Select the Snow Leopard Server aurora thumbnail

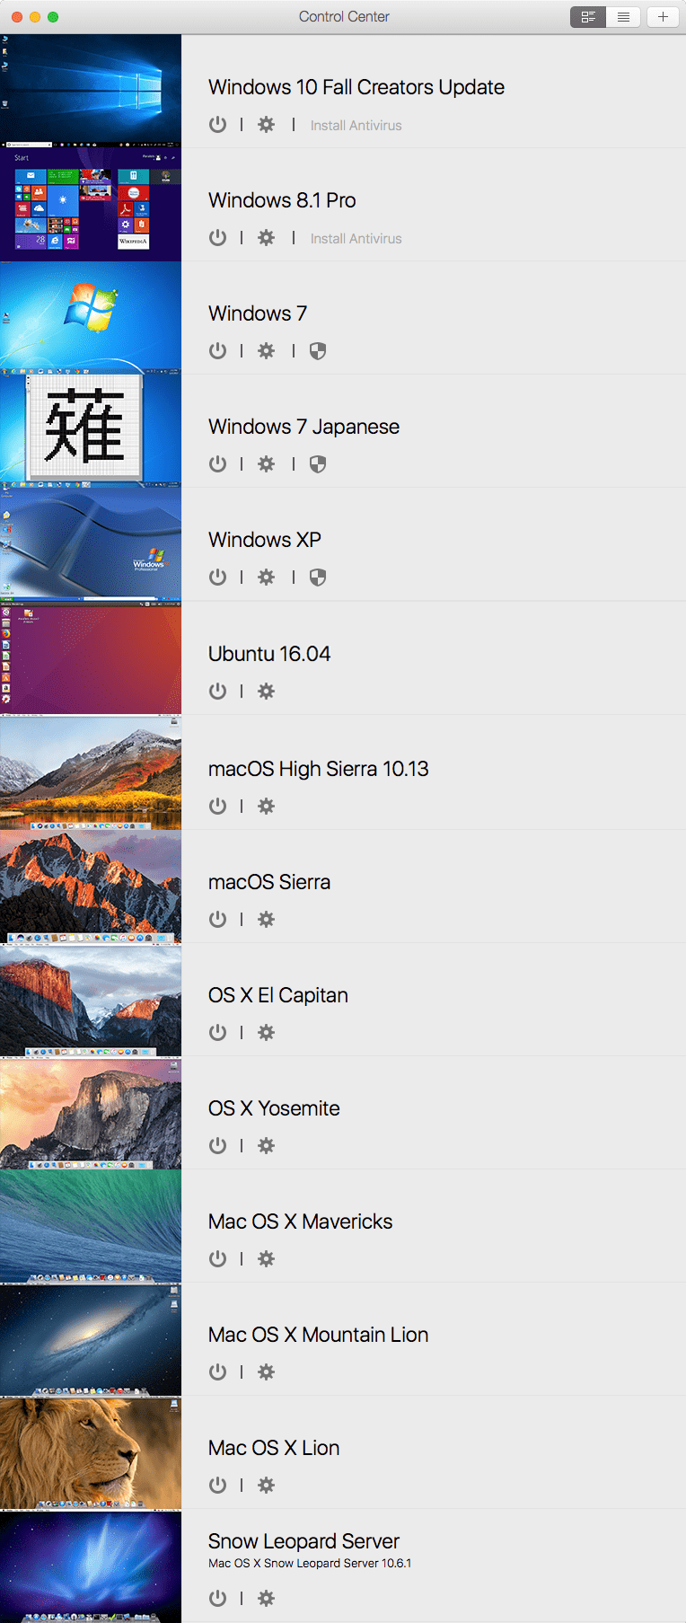pyautogui.click(x=91, y=1566)
